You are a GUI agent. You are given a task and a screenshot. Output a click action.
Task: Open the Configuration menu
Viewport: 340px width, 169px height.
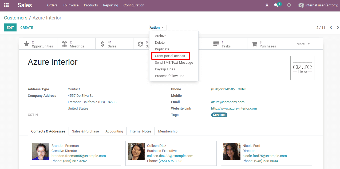(x=134, y=5)
